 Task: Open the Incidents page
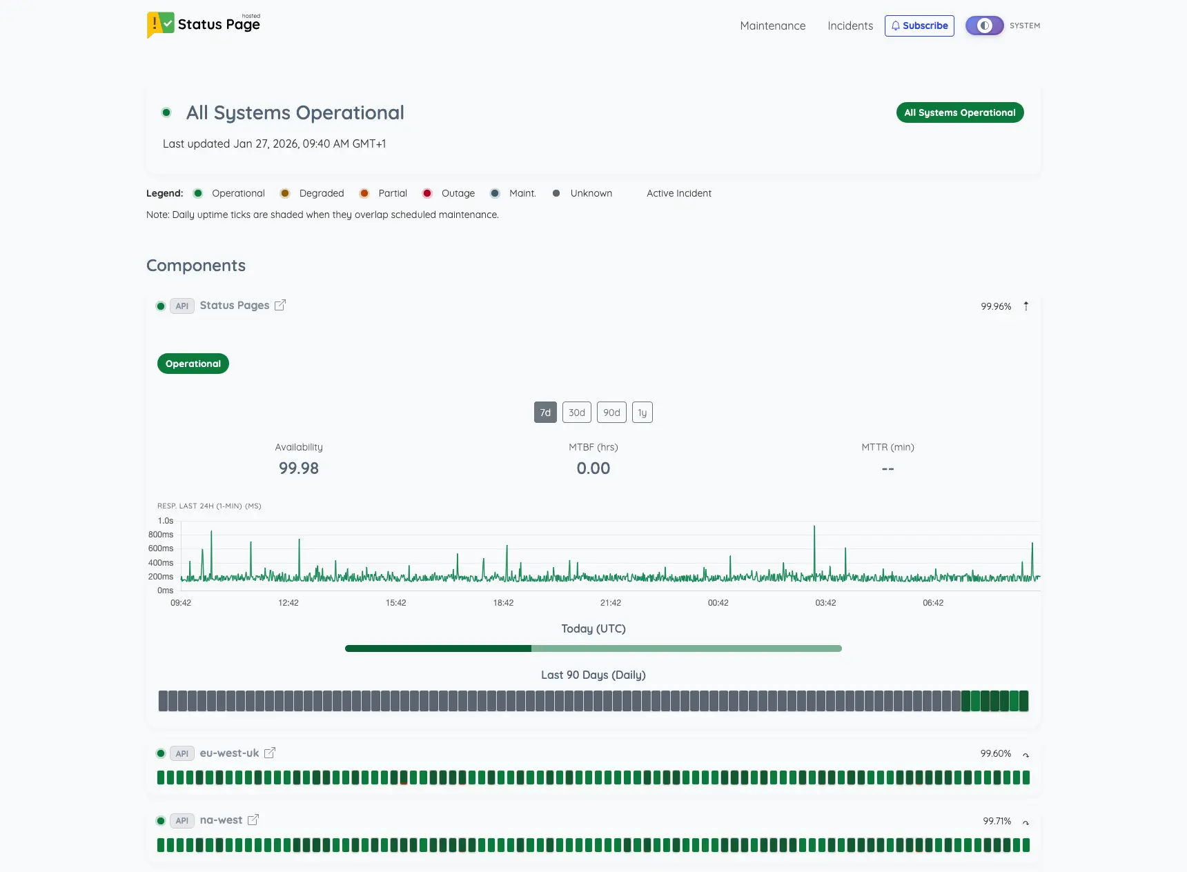point(850,26)
